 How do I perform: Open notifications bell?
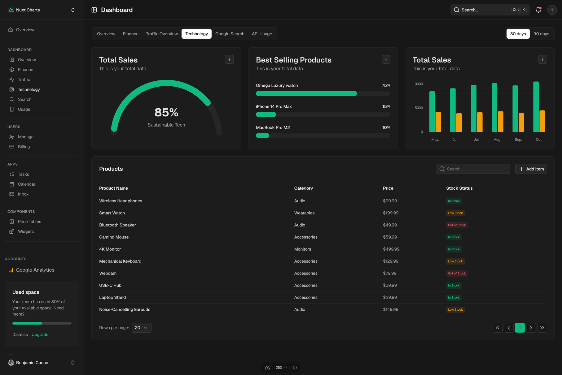(x=538, y=10)
